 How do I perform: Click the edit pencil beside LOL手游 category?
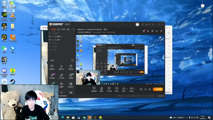[x=90, y=32]
